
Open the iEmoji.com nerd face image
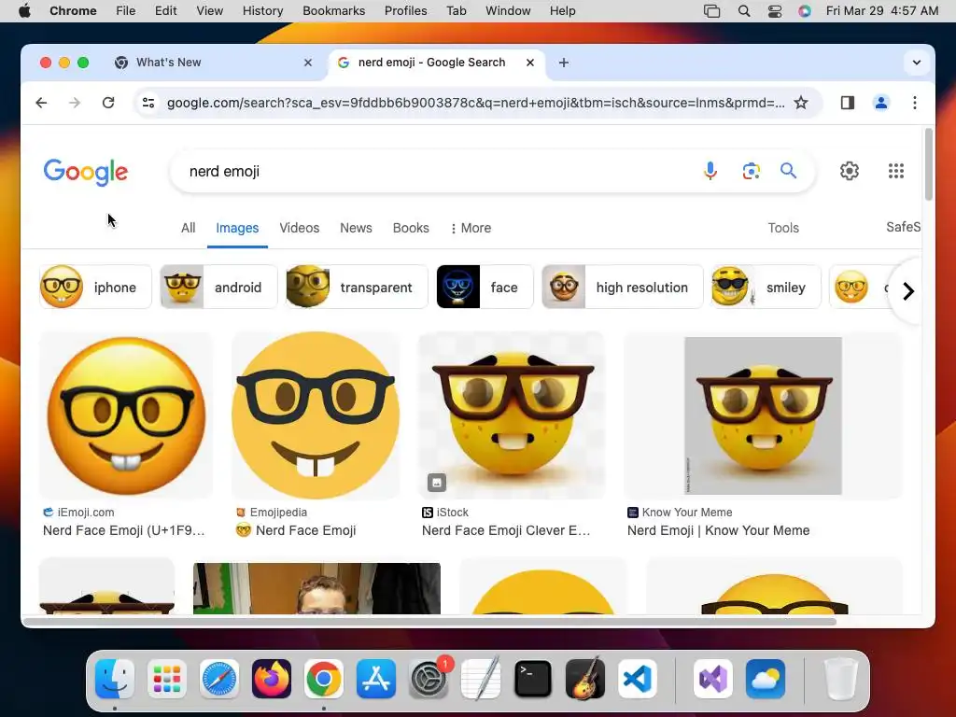pos(126,415)
